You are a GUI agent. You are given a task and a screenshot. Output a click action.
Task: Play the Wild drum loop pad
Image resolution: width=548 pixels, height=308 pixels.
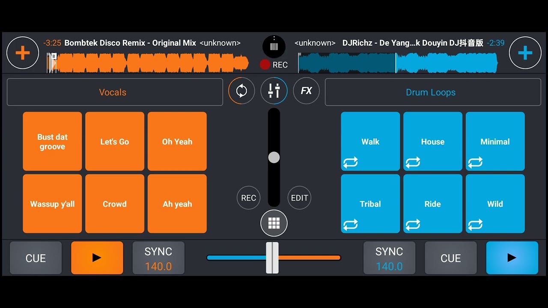495,204
